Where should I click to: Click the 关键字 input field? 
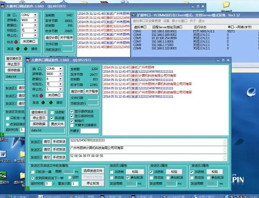pyautogui.click(x=89, y=131)
